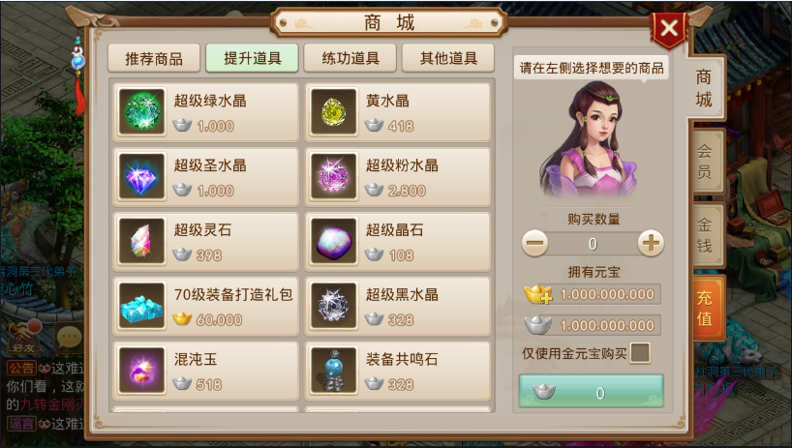Viewport: 792px width, 448px height.
Task: Click the green silver-ingot purchase button
Action: pyautogui.click(x=591, y=392)
